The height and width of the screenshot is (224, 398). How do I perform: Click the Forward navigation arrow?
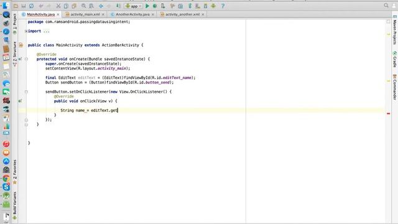[109, 6]
